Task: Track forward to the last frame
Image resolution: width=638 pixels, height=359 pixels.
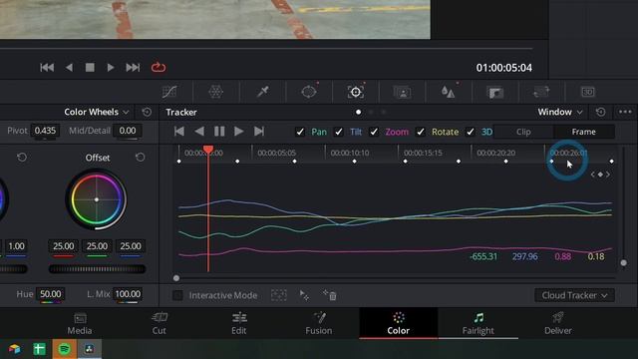Action: click(259, 131)
